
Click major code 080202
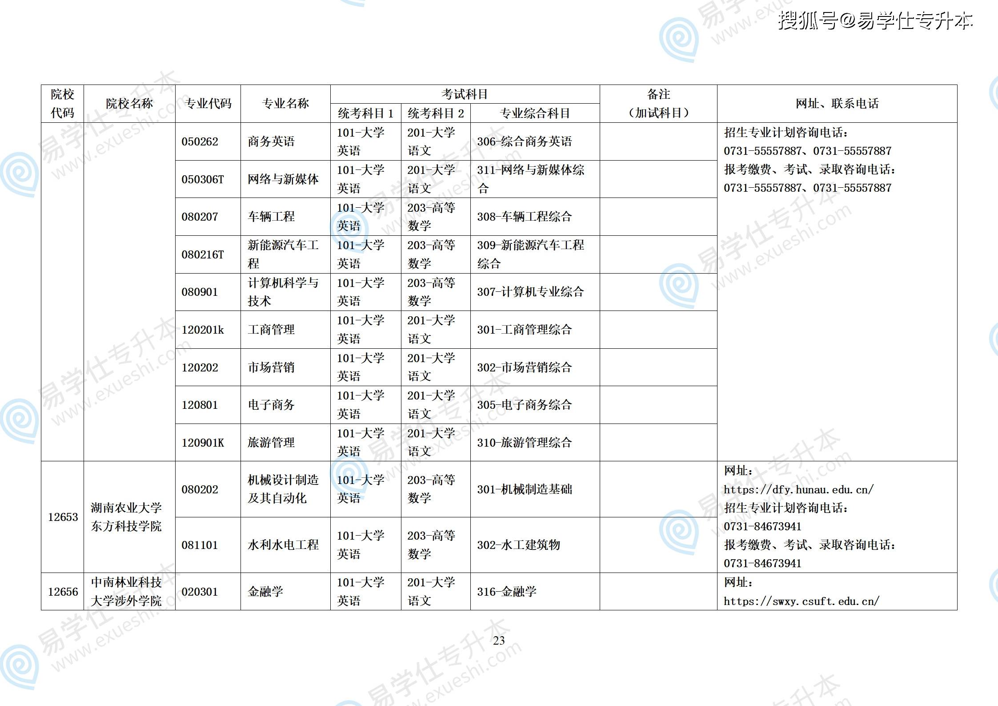click(x=208, y=489)
